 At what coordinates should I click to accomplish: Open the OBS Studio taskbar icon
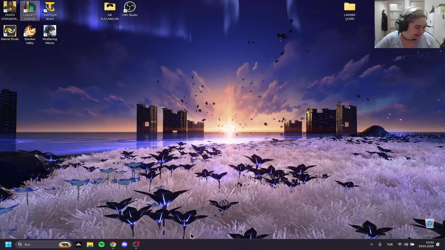(136, 244)
